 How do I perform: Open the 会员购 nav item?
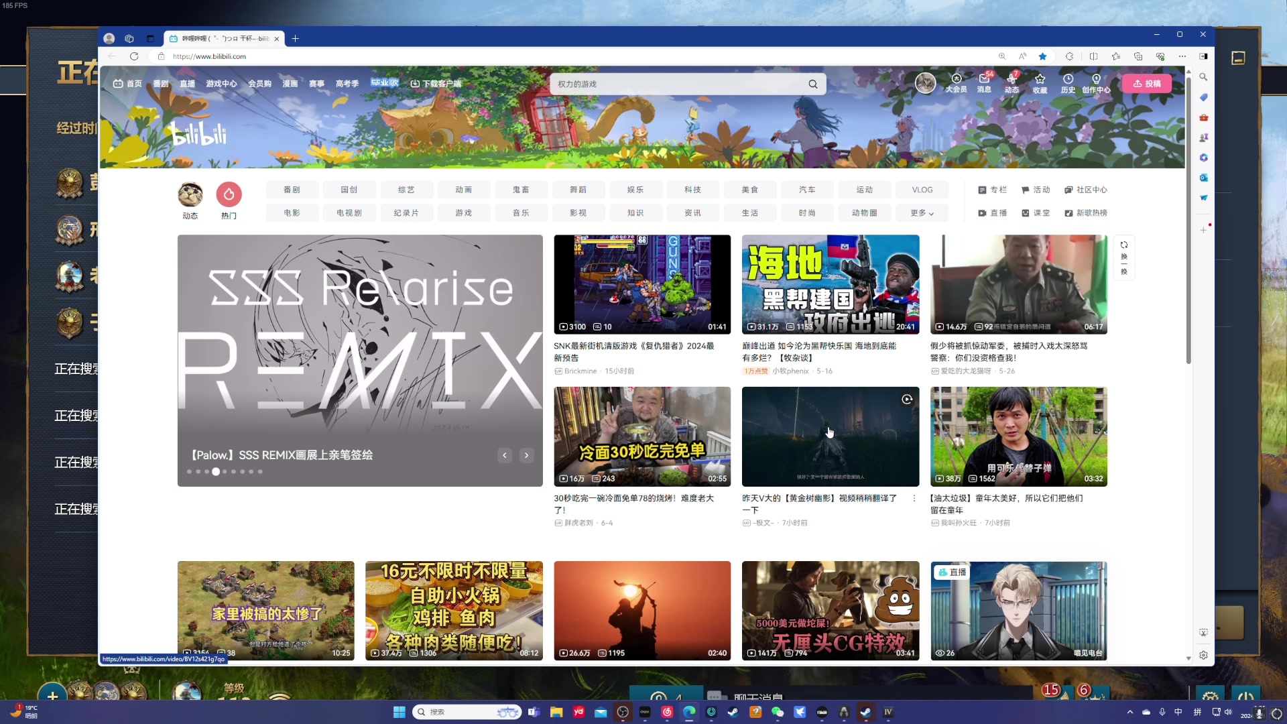click(x=259, y=84)
